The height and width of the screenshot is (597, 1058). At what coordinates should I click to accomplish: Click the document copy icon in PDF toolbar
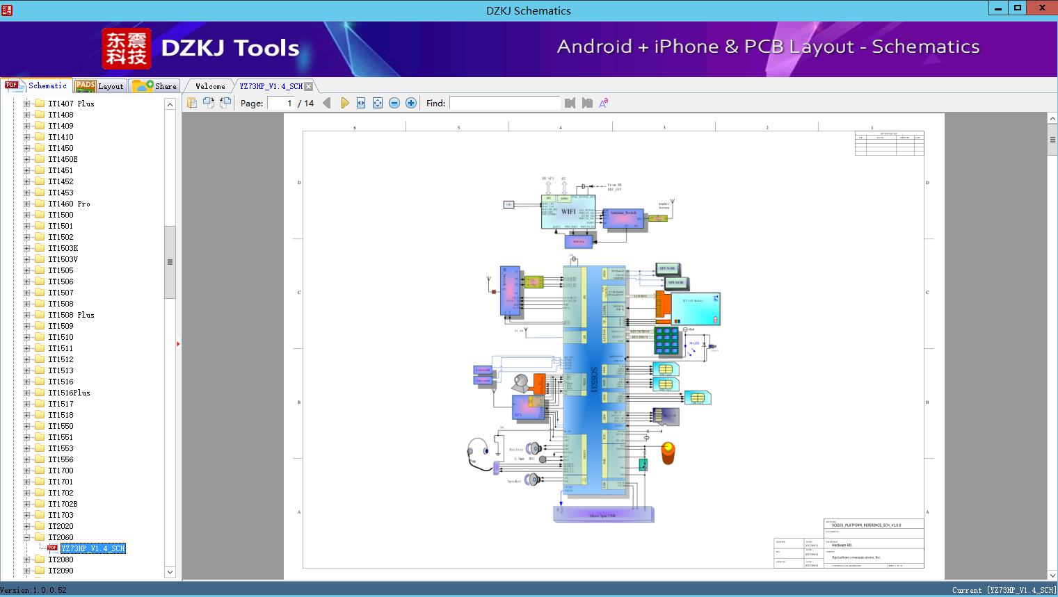tap(191, 103)
